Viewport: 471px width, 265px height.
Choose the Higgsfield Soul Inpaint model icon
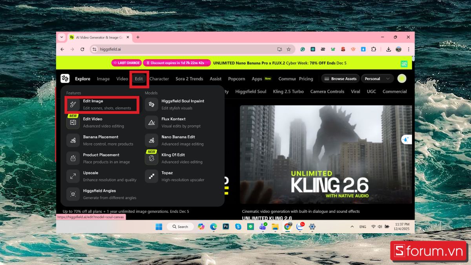tap(152, 104)
